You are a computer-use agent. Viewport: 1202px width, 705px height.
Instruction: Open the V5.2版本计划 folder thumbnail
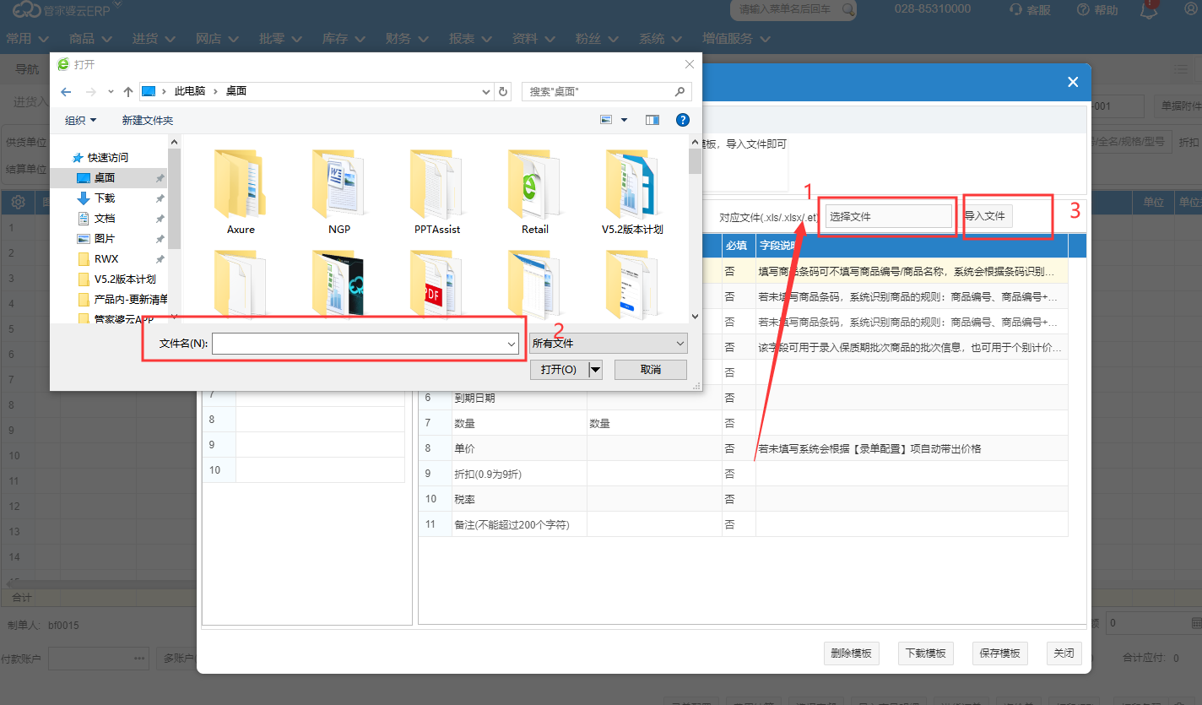click(632, 193)
